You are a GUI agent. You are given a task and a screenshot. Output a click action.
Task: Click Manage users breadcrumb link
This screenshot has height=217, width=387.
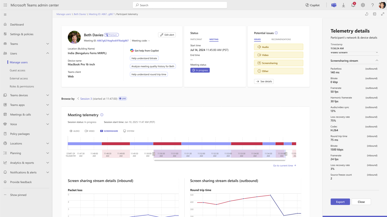click(64, 14)
